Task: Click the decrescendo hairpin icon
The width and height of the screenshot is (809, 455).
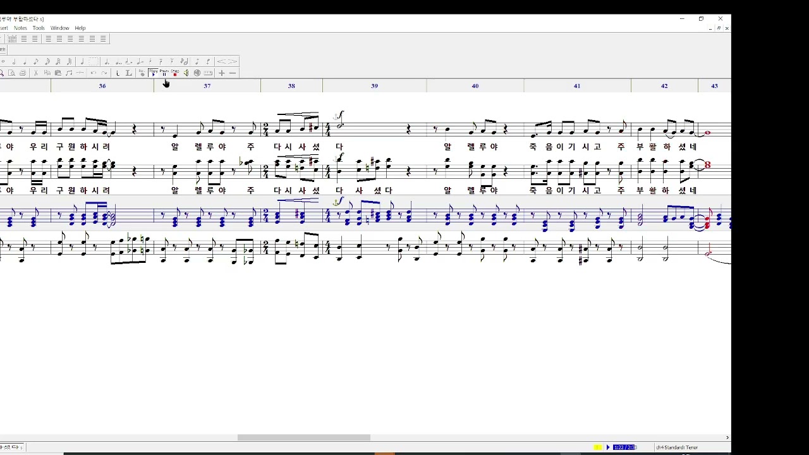Action: click(233, 61)
